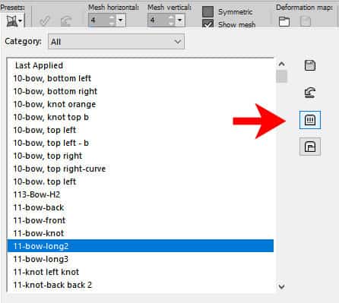This screenshot has width=339, height=303.
Task: Click the Mesh vertical number field
Action: point(159,20)
